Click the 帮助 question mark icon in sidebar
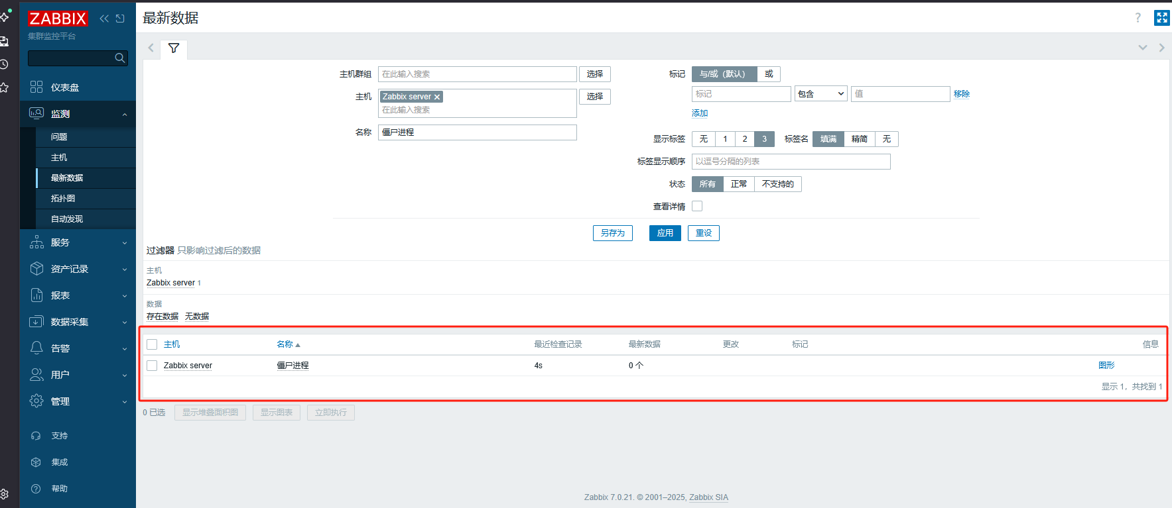 click(x=36, y=489)
